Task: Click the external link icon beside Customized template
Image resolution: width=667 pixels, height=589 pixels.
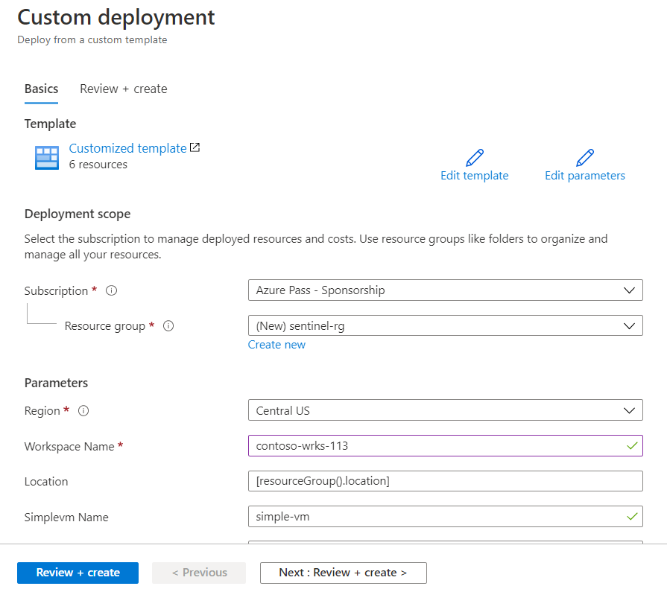Action: (195, 147)
